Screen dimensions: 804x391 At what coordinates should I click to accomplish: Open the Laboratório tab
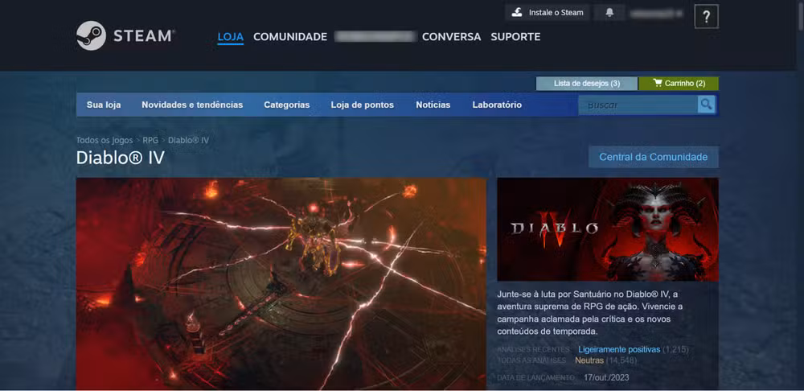pyautogui.click(x=497, y=105)
